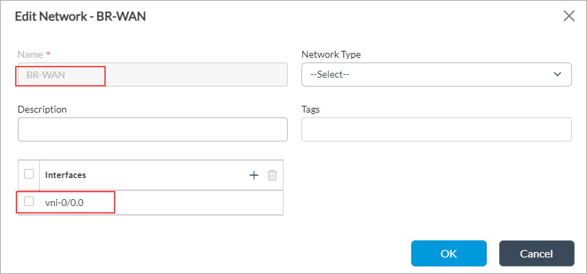
Task: Focus the Tags input field
Action: coord(436,130)
